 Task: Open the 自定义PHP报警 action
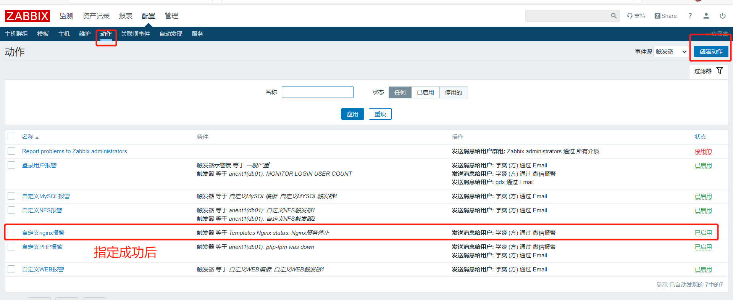click(x=42, y=247)
